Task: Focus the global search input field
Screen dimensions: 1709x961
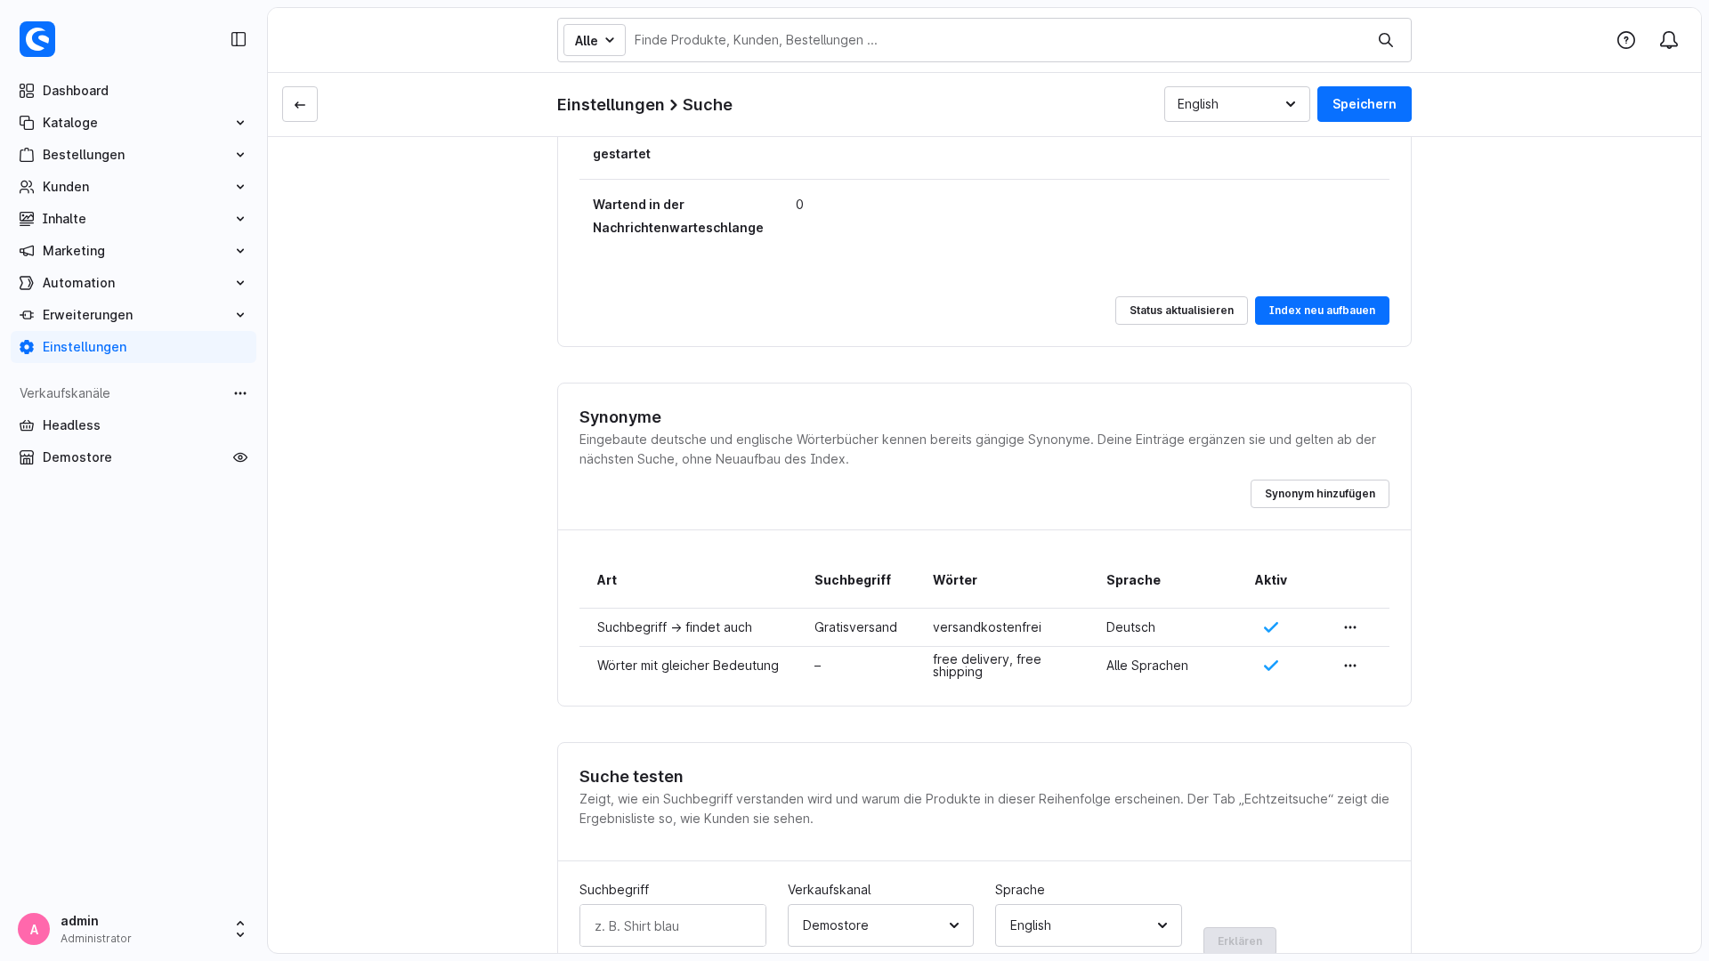Action: point(997,40)
